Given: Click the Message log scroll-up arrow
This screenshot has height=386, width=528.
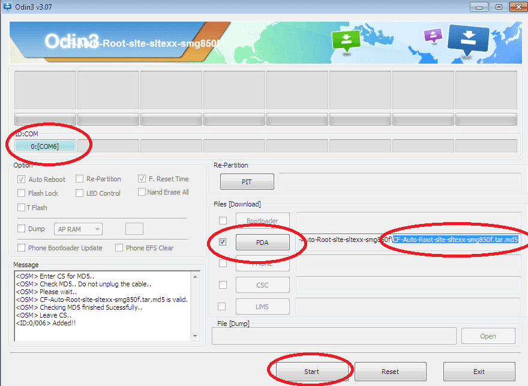Looking at the screenshot, I should point(196,277).
